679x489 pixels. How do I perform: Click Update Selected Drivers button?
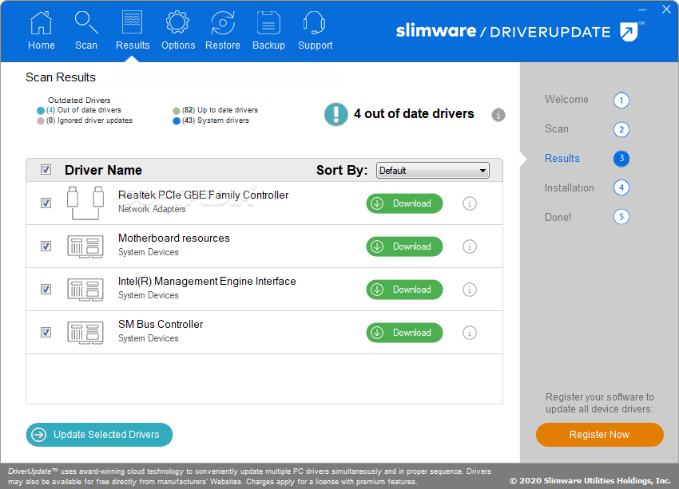coord(99,435)
